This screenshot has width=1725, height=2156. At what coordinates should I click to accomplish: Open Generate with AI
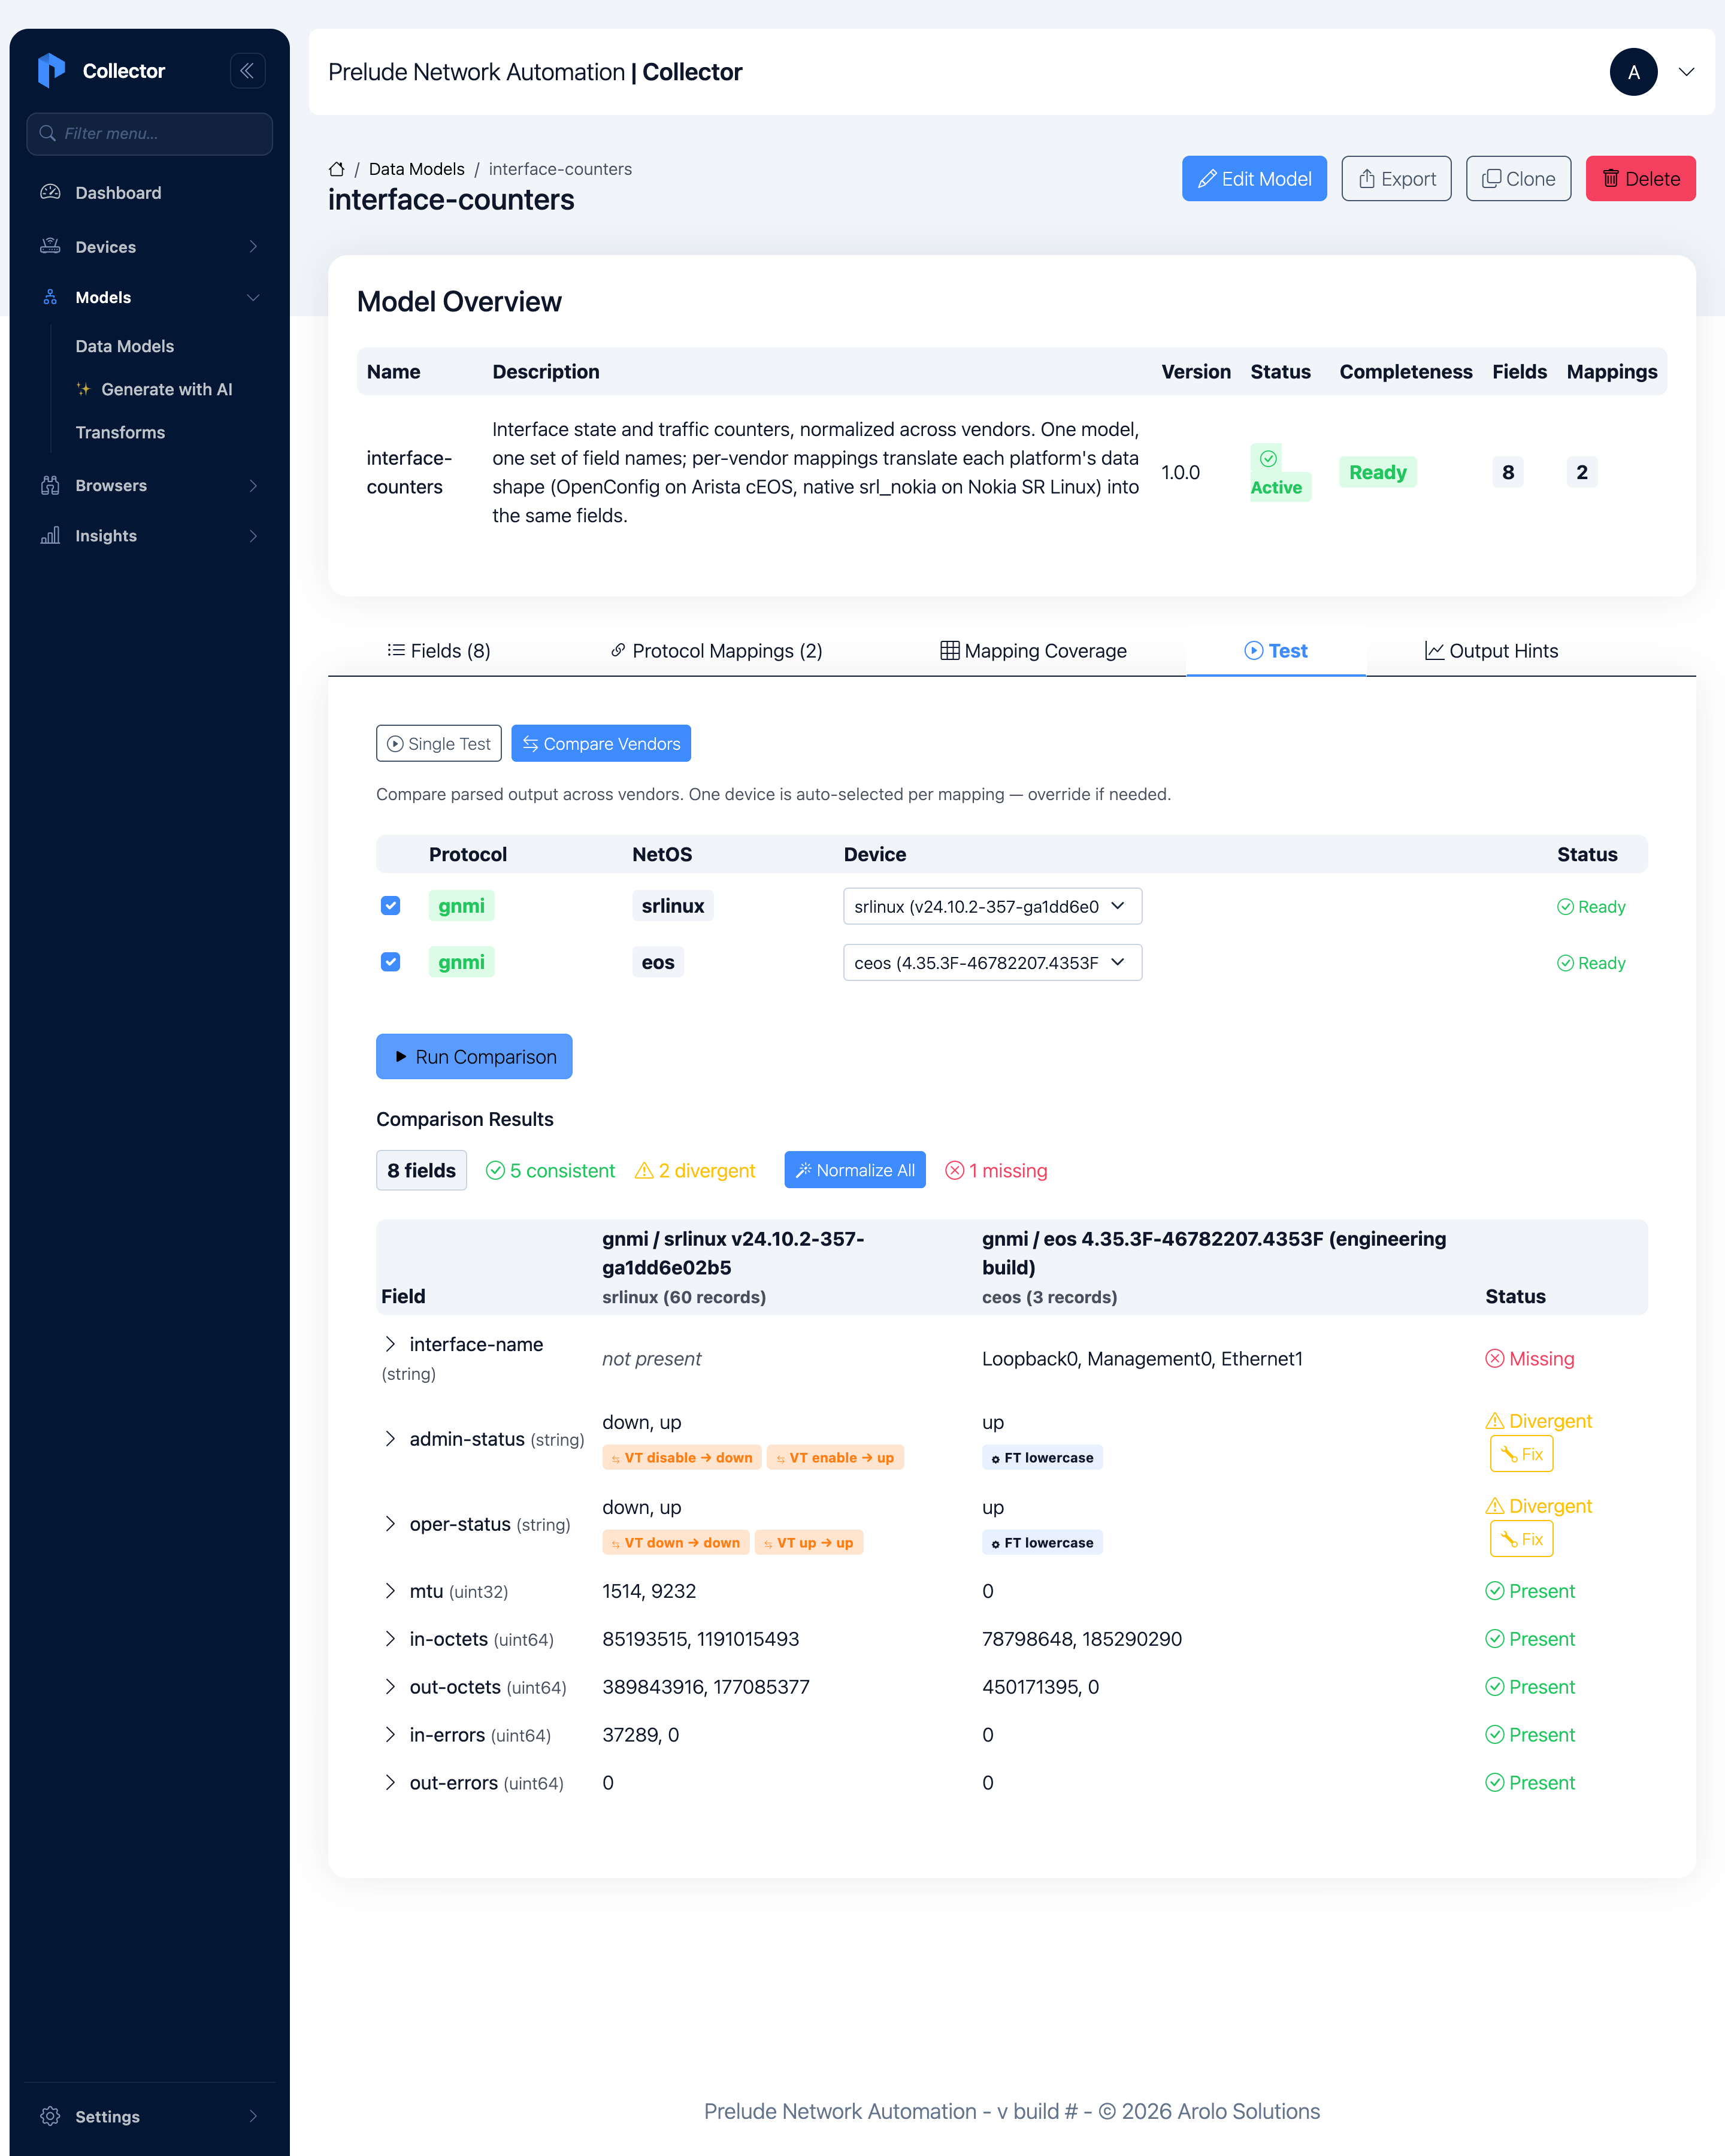pyautogui.click(x=155, y=389)
